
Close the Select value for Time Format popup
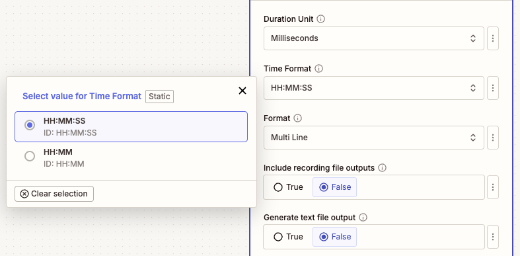click(242, 91)
